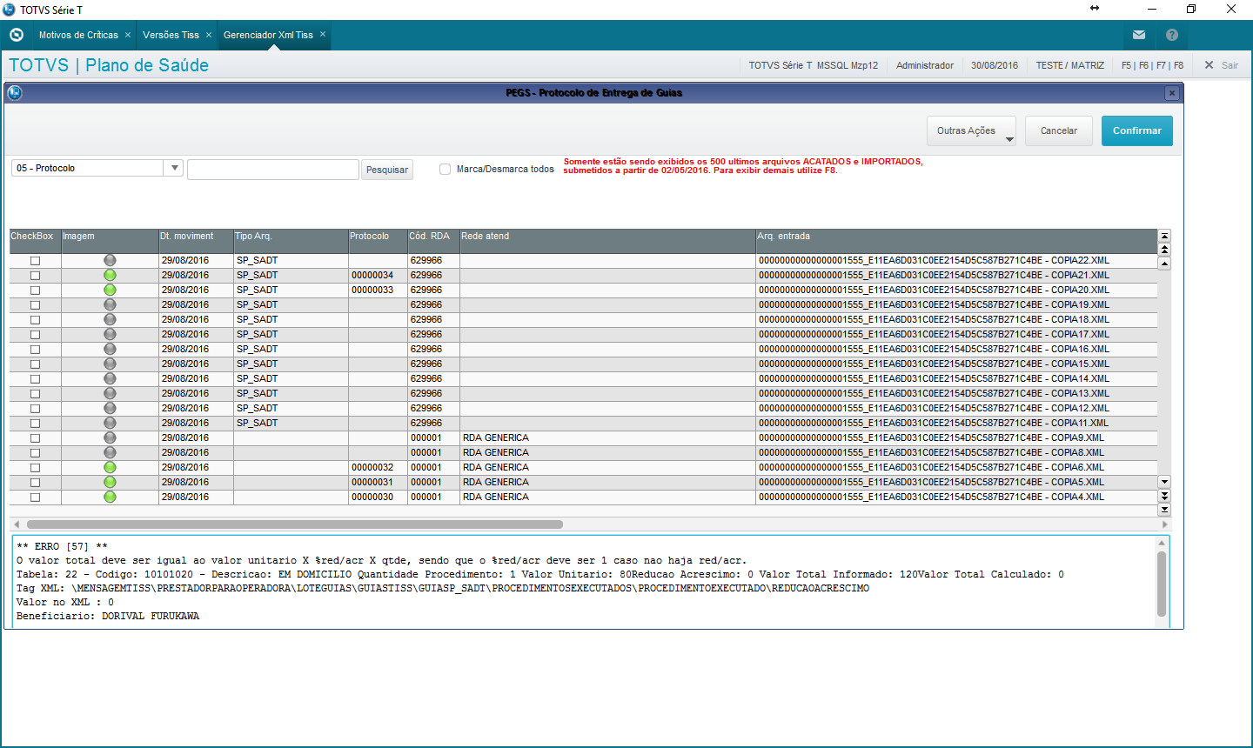Click gray status icon for COPIA8.XML row

click(x=110, y=452)
